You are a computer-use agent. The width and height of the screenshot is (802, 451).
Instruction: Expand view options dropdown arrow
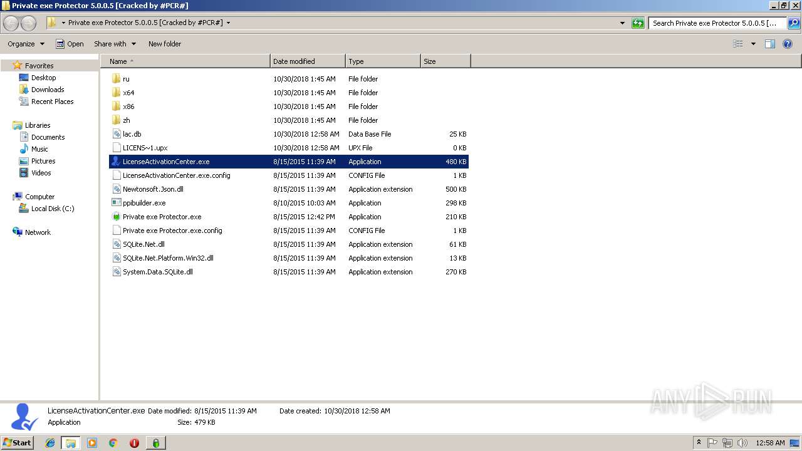pos(753,44)
